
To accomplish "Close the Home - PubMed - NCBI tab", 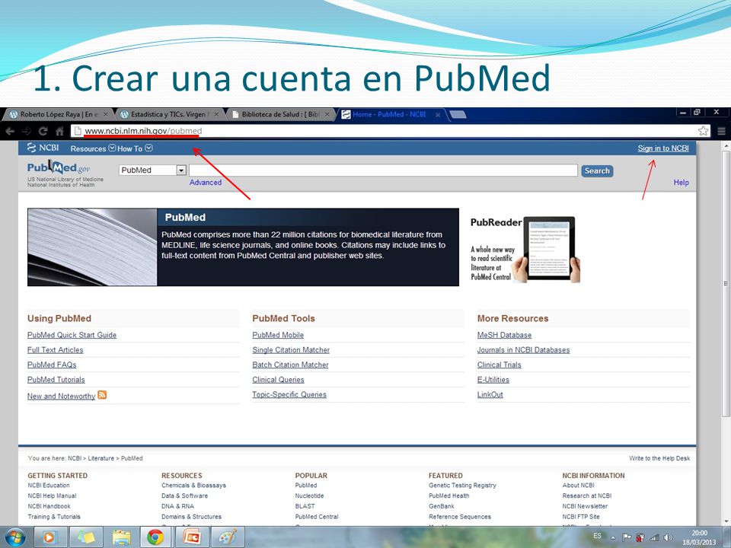I will (438, 115).
